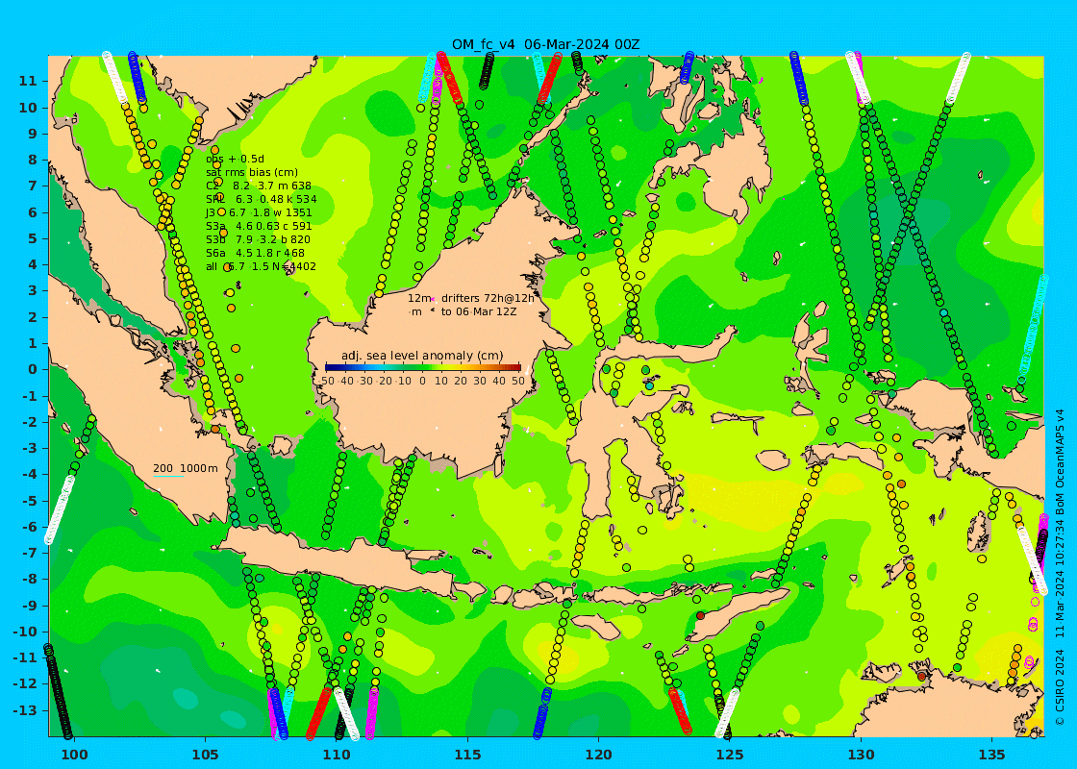Click latitude axis label -13

(x=25, y=710)
